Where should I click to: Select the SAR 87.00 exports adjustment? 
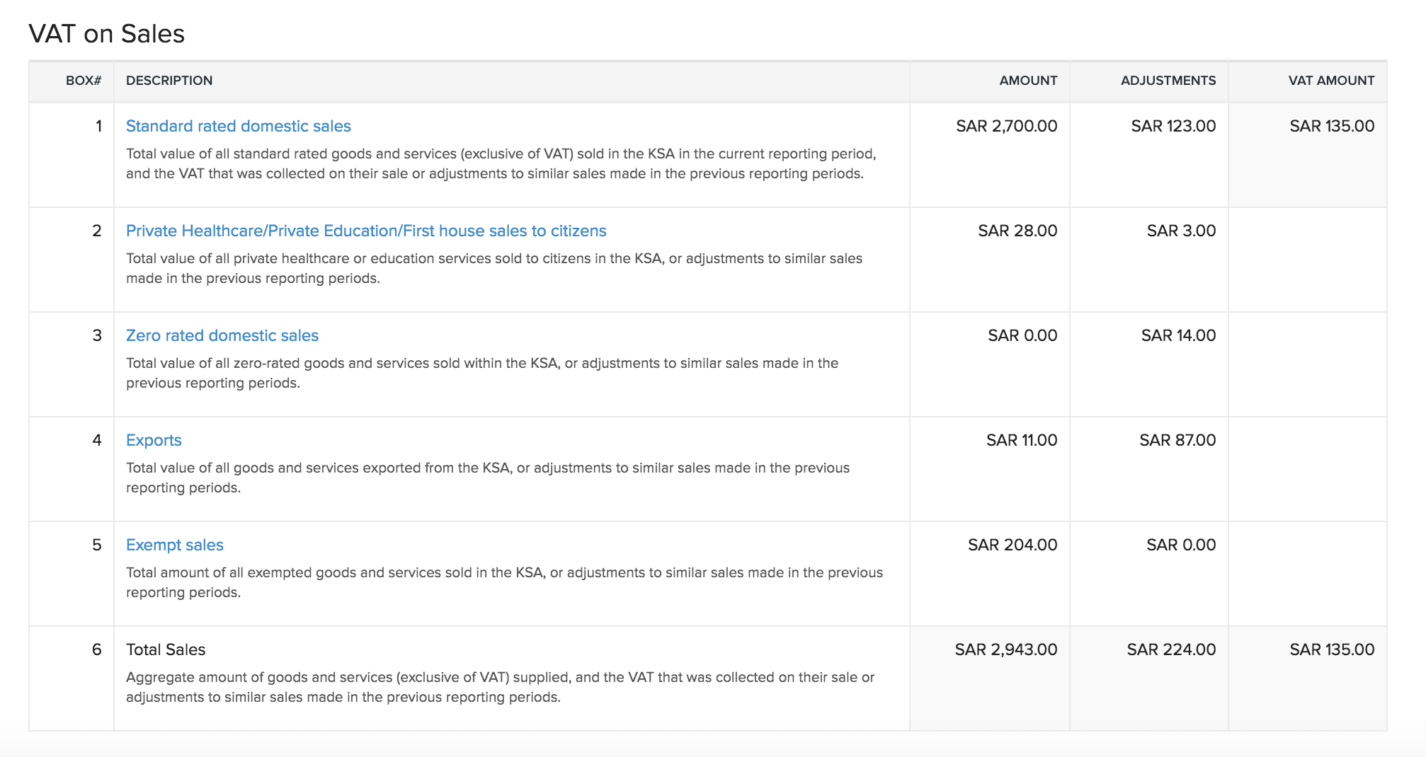point(1177,440)
